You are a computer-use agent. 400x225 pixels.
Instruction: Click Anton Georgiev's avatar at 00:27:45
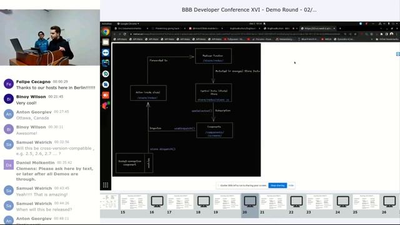click(9, 114)
